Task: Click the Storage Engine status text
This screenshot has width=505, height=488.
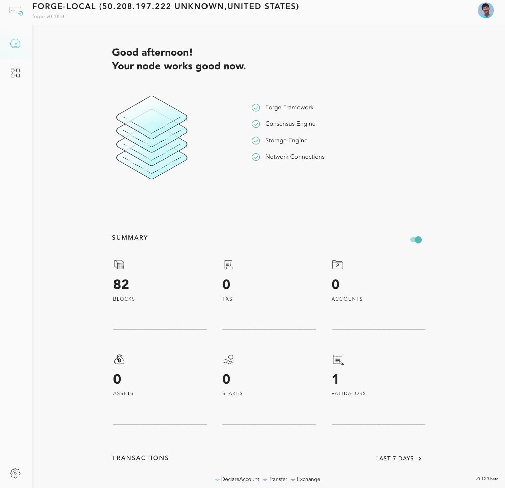Action: (286, 140)
